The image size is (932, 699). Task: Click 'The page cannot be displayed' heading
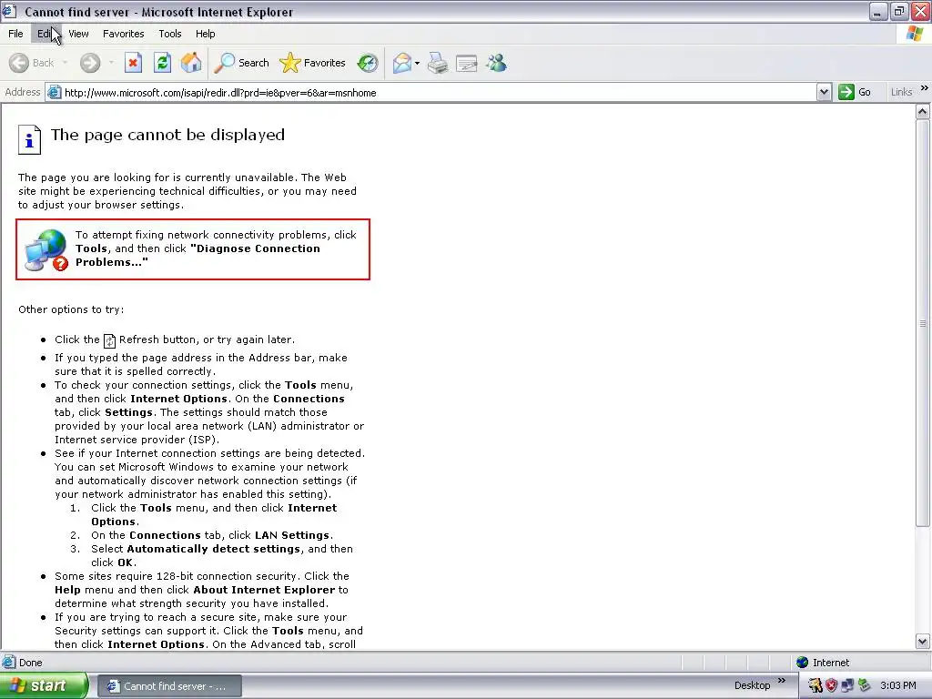pos(167,135)
